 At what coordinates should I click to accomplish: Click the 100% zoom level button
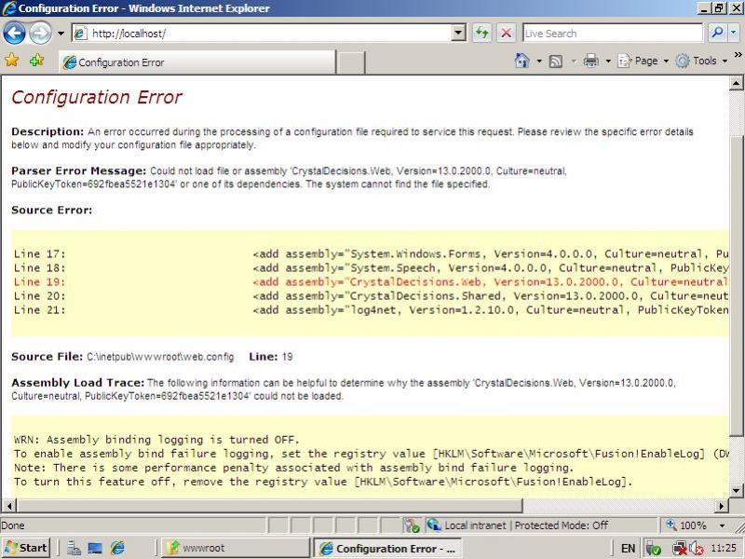[x=687, y=525]
